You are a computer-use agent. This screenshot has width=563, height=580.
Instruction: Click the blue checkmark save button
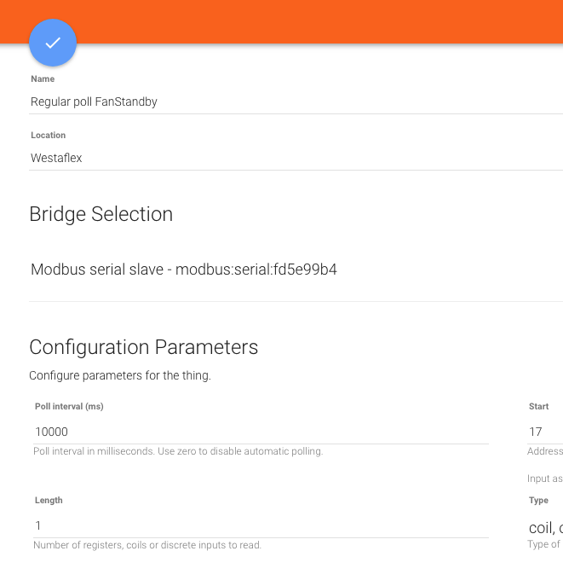53,43
